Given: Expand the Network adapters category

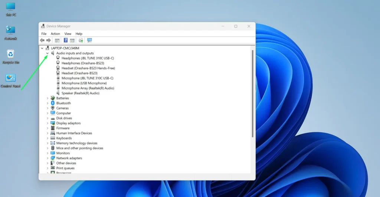Looking at the screenshot, I should [47, 158].
